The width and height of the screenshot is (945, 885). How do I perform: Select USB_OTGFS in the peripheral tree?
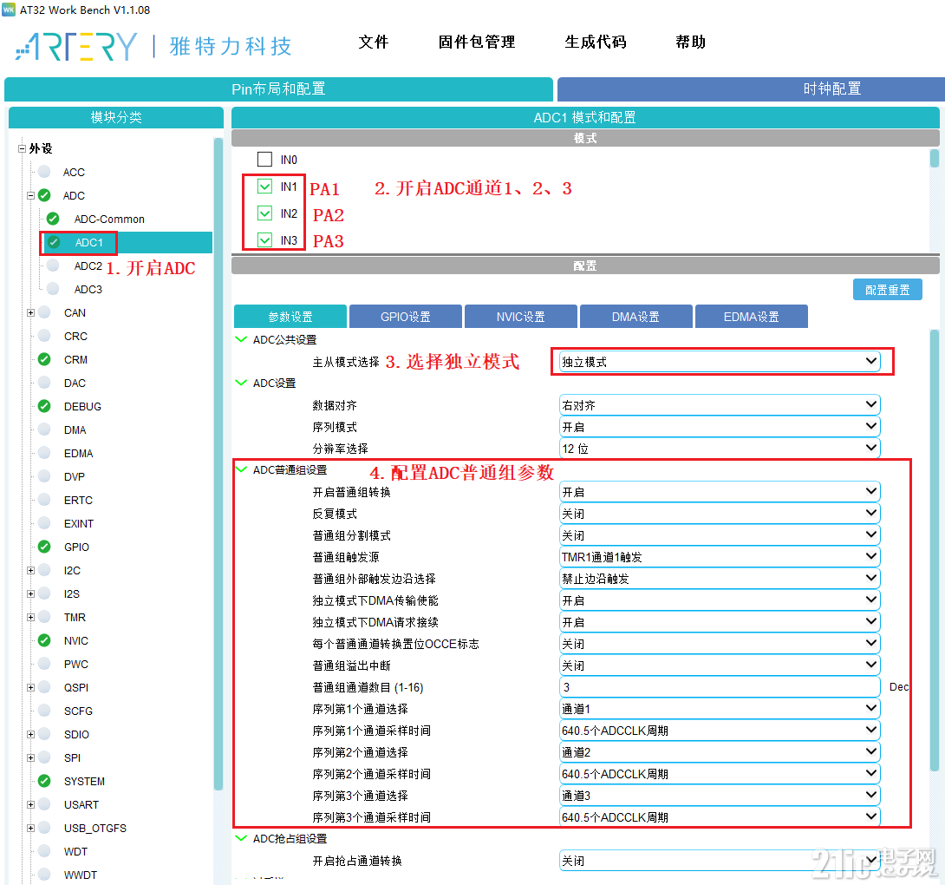tap(95, 829)
